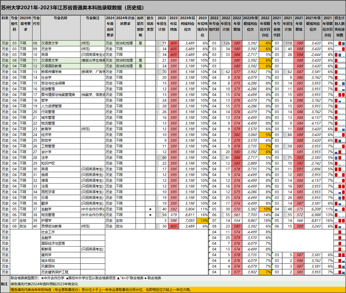Click the star icon in the 金融学 code 37 row
The image size is (346, 293).
pyautogui.click(x=150, y=209)
